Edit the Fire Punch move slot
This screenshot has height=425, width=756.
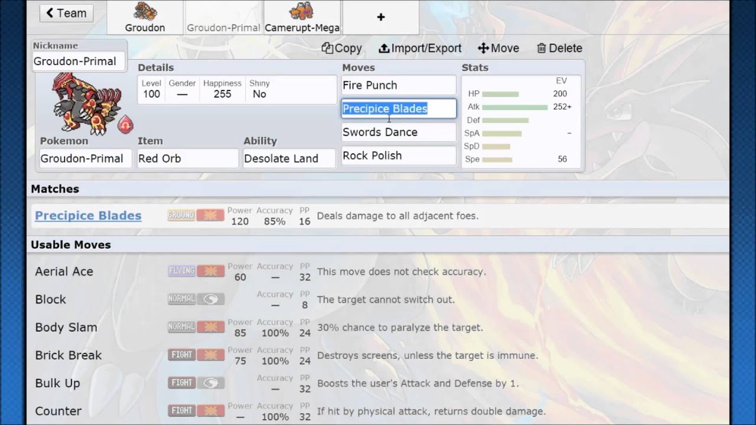399,85
